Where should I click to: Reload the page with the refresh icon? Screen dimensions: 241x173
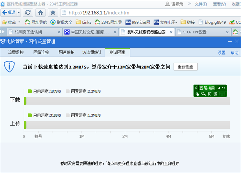point(28,12)
